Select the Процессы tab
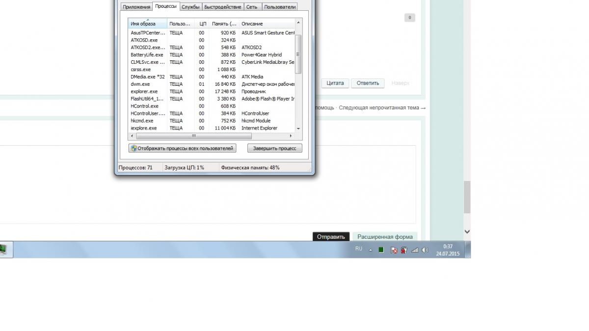Viewport: 589px width, 331px height. pyautogui.click(x=165, y=6)
